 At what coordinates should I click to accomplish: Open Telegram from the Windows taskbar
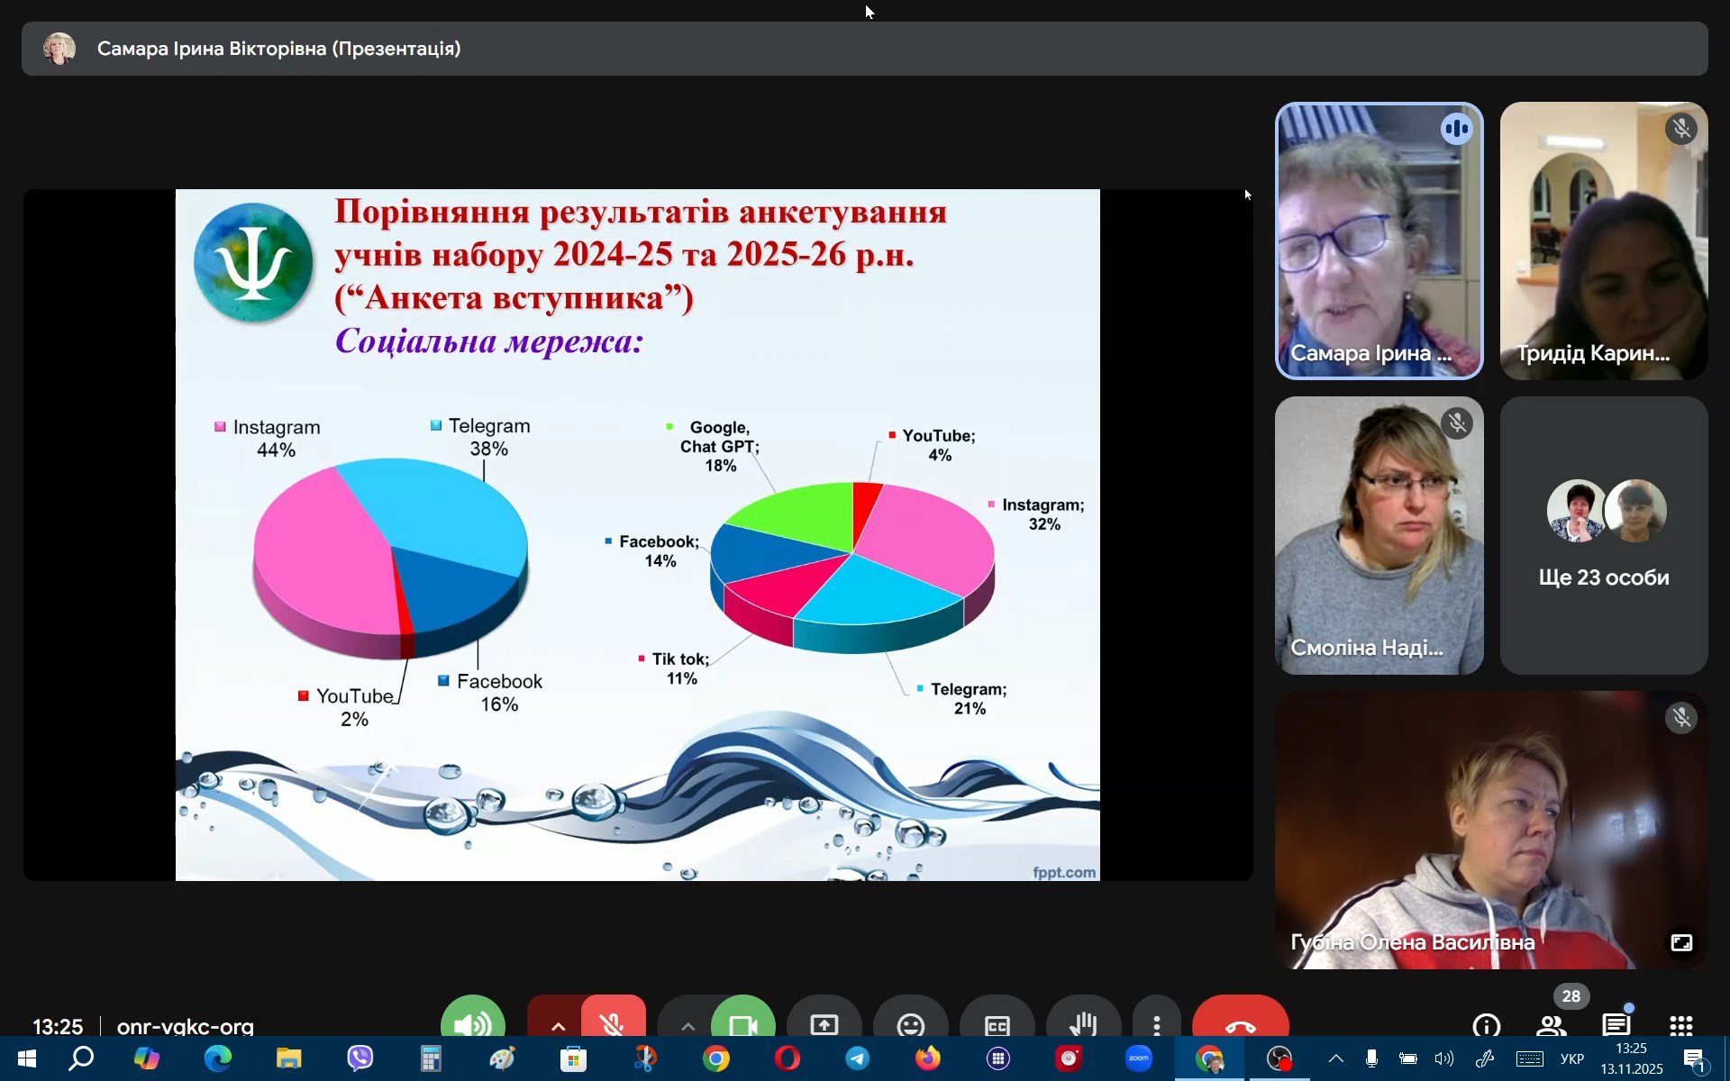tap(857, 1058)
